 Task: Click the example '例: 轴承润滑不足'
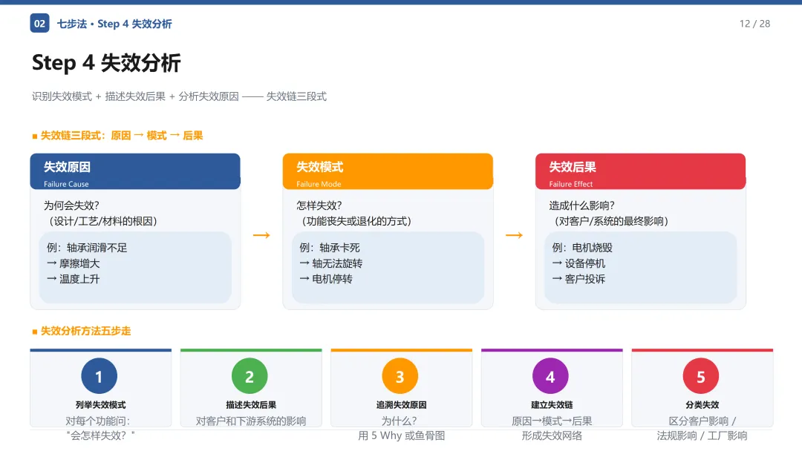pyautogui.click(x=87, y=248)
